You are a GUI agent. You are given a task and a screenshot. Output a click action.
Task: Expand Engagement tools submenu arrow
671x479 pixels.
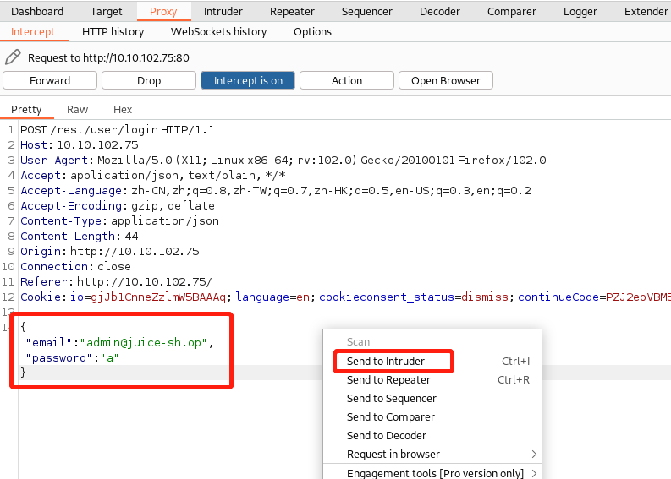[x=534, y=473]
